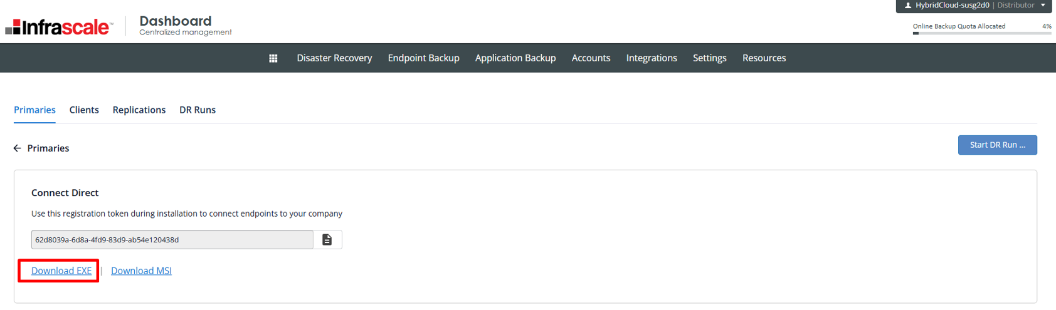The height and width of the screenshot is (310, 1056).
Task: Click the Infrascale logo
Action: (59, 27)
